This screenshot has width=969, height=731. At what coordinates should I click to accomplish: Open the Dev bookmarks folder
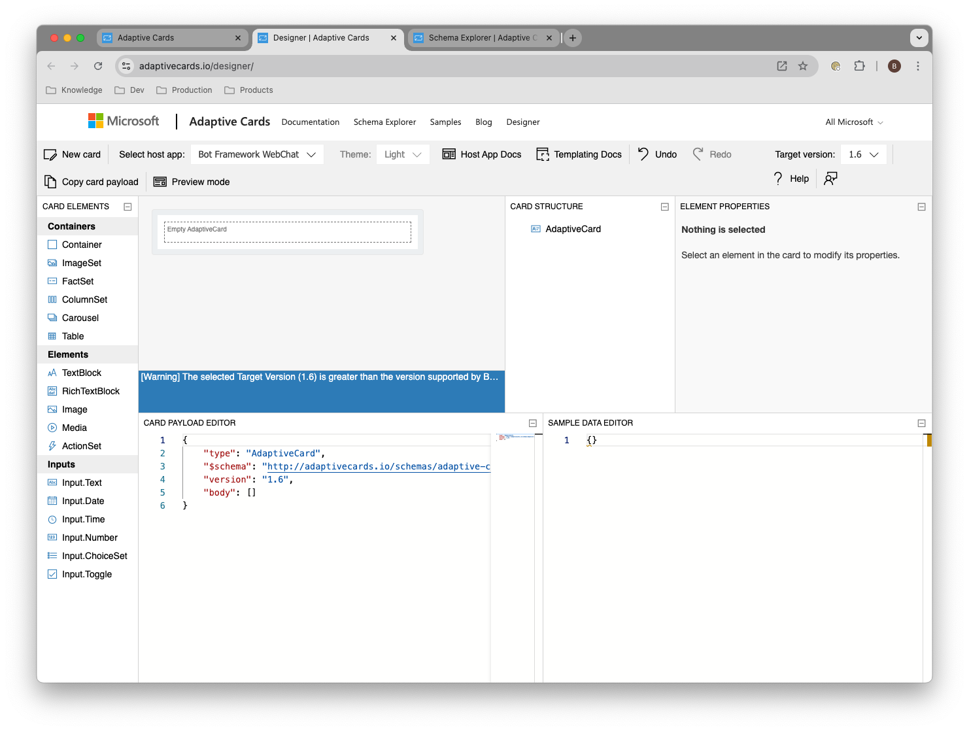click(129, 90)
